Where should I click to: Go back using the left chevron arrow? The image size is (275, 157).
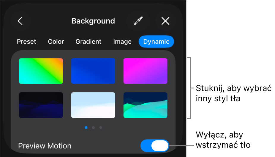(20, 21)
